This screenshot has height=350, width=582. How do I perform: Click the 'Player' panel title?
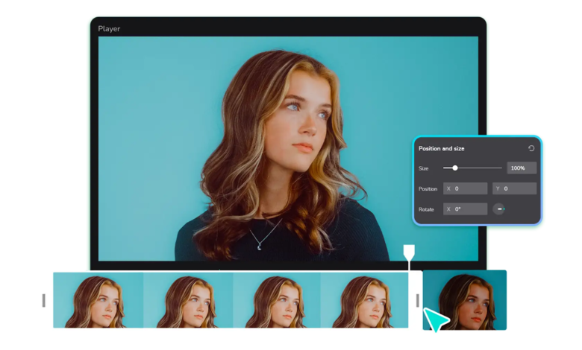pyautogui.click(x=109, y=28)
